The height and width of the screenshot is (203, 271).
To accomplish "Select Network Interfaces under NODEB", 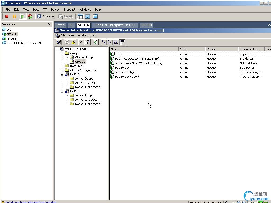I will 87,104.
